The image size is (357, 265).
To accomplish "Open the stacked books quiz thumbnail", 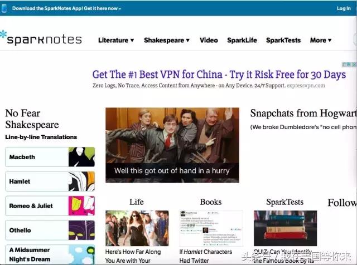I will [x=285, y=228].
